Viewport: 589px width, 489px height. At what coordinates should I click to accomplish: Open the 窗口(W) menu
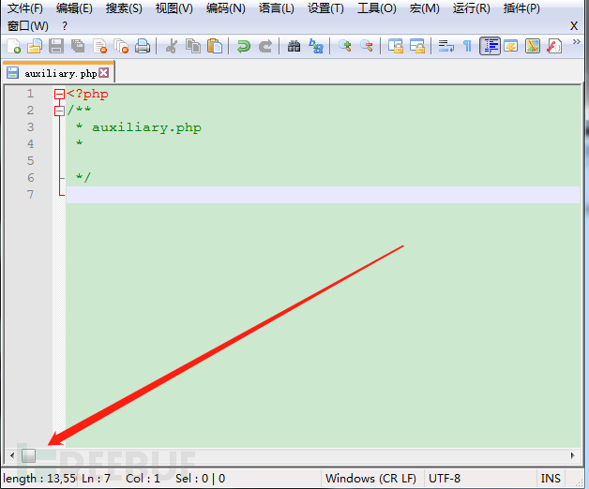(28, 26)
